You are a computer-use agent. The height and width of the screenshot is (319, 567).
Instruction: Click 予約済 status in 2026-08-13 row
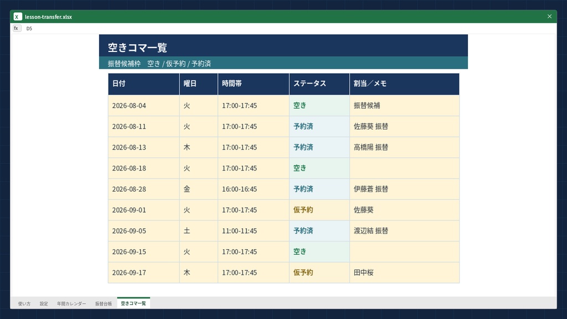(x=319, y=147)
